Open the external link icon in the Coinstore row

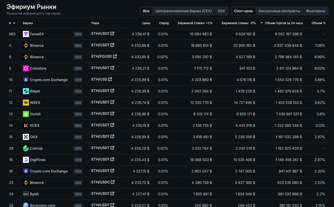coord(112,68)
